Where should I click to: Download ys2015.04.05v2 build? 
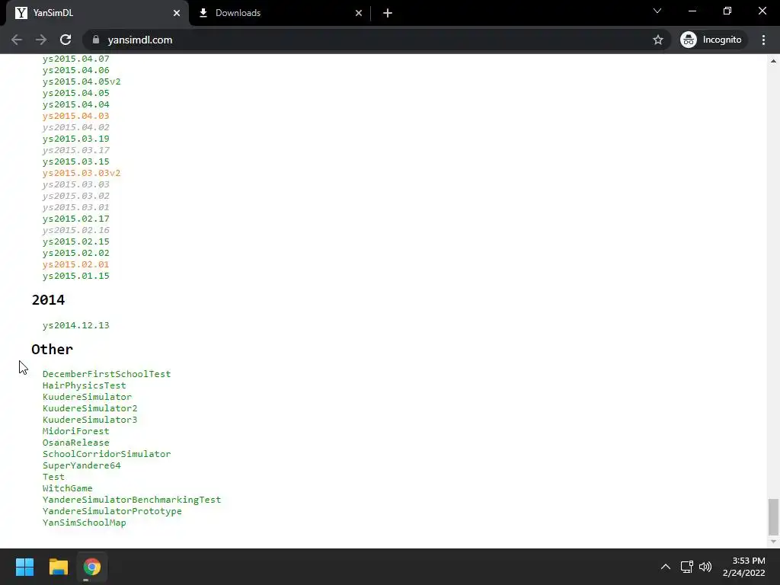pos(82,82)
